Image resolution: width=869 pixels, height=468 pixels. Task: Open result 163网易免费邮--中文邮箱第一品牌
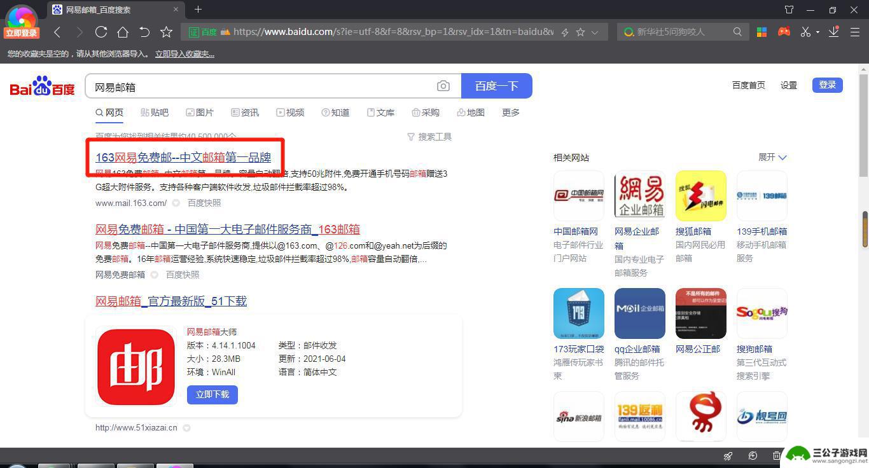tap(183, 157)
